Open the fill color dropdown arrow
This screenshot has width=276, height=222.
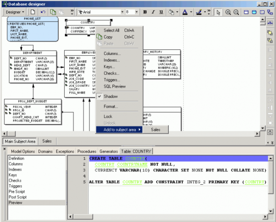(177, 12)
